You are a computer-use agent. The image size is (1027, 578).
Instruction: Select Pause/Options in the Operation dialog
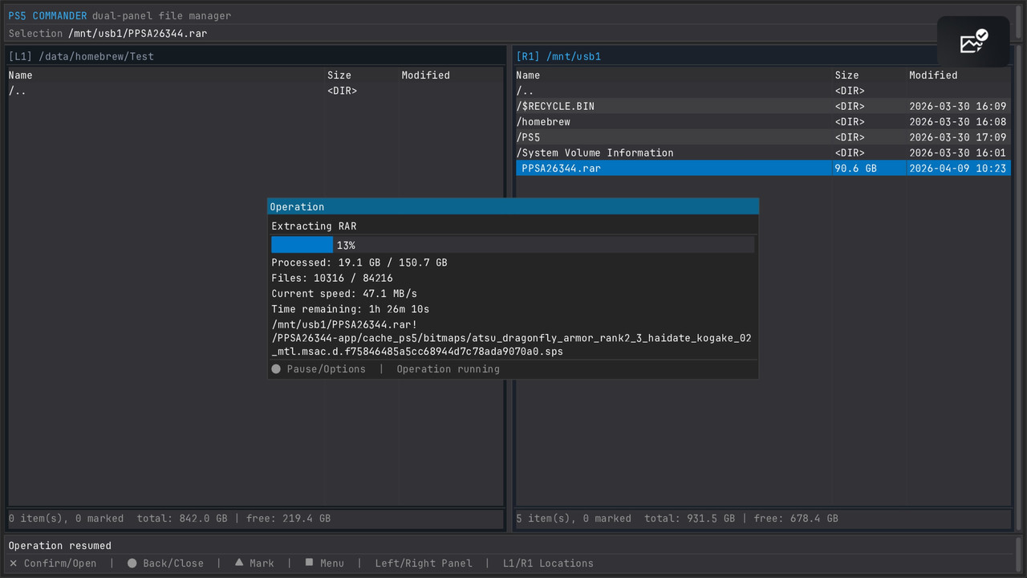[x=326, y=369]
